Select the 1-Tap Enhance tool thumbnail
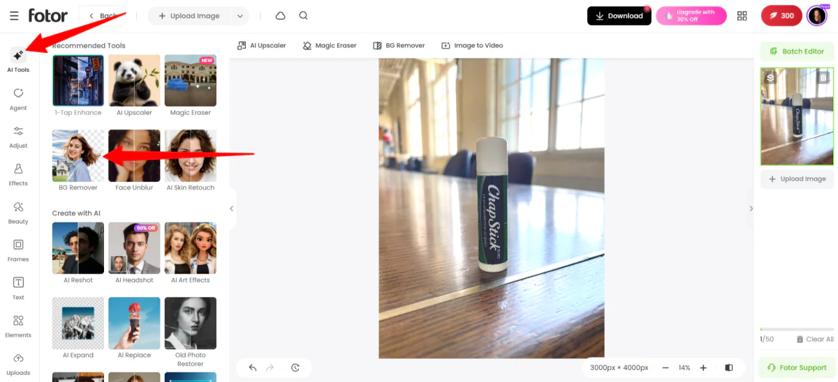Screen dimensions: 838x382 coord(78,80)
